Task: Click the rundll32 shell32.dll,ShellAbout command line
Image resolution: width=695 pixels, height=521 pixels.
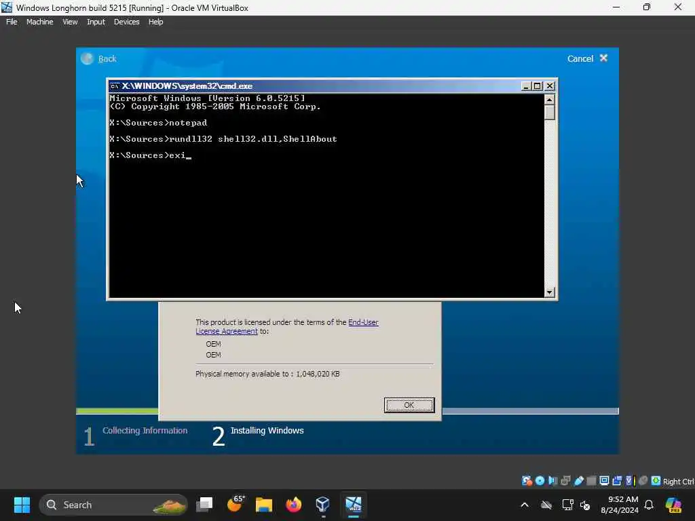Action: (223, 139)
